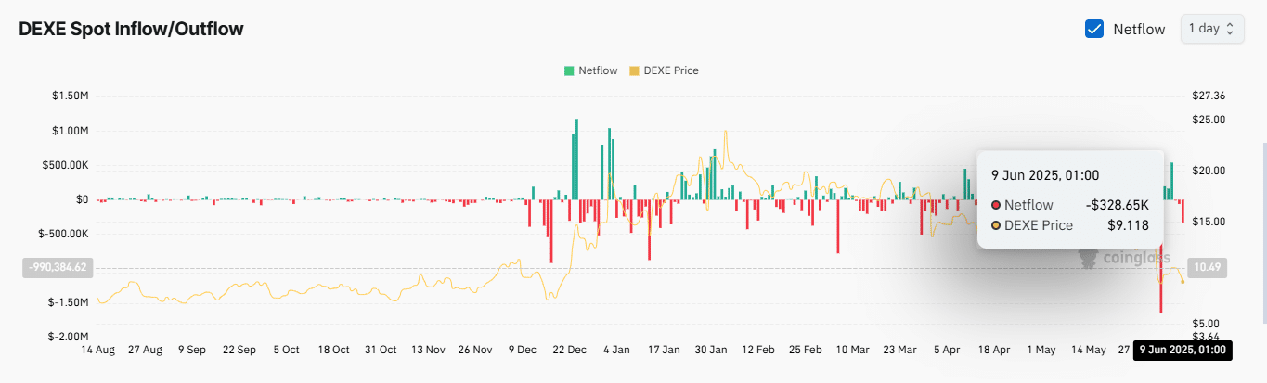This screenshot has height=383, width=1267.
Task: Click the 25 Feb date label
Action: coord(806,351)
